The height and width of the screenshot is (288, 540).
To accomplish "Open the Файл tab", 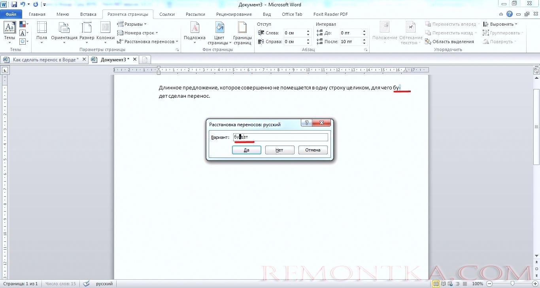I will click(11, 14).
